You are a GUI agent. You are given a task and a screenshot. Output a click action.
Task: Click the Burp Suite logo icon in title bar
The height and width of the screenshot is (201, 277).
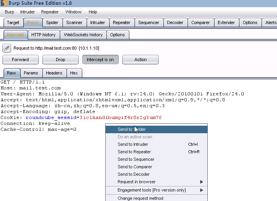point(4,3)
